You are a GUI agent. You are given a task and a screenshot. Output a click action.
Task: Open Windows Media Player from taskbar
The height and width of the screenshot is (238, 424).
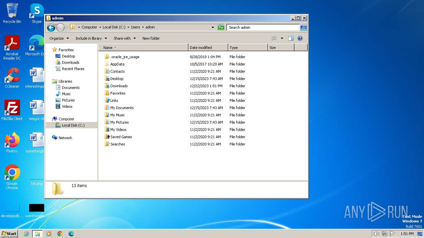[49, 234]
